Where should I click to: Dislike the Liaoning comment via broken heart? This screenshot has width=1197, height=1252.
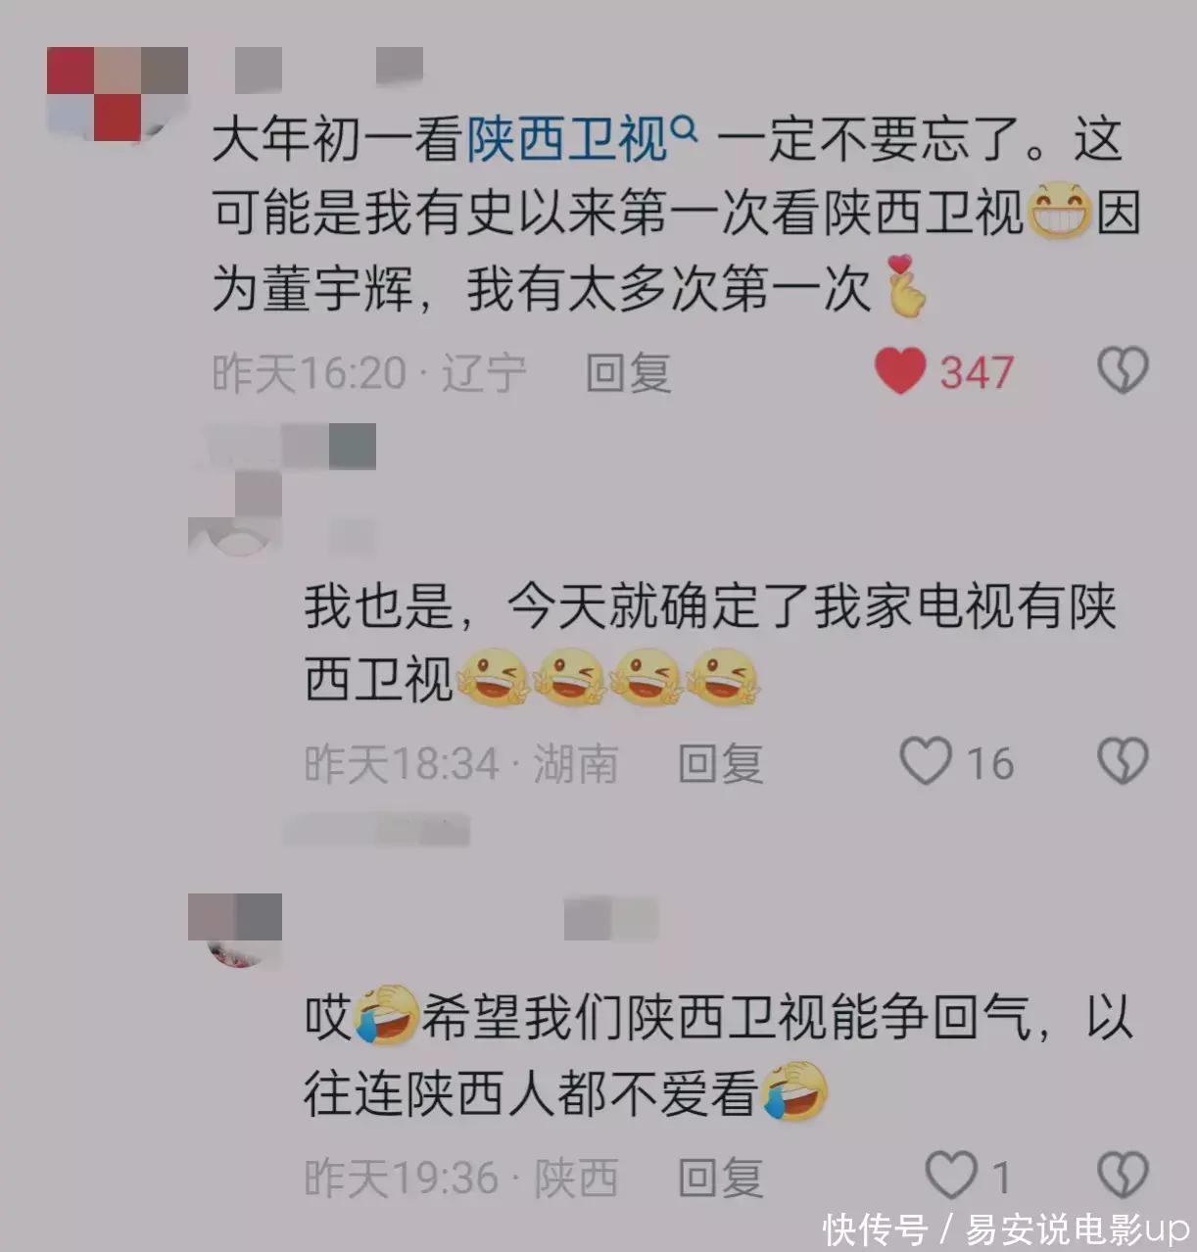[1123, 370]
